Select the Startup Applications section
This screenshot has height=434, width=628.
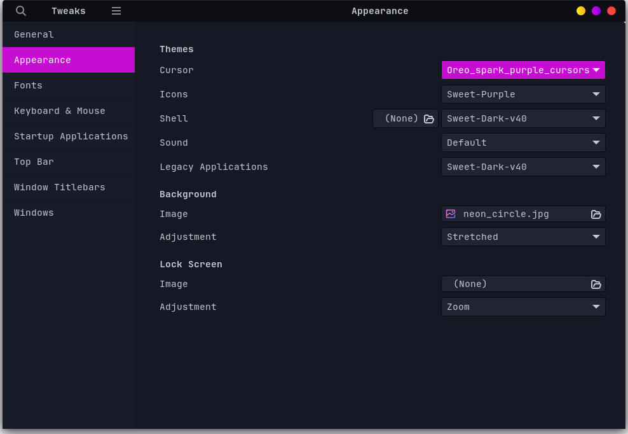(x=67, y=136)
